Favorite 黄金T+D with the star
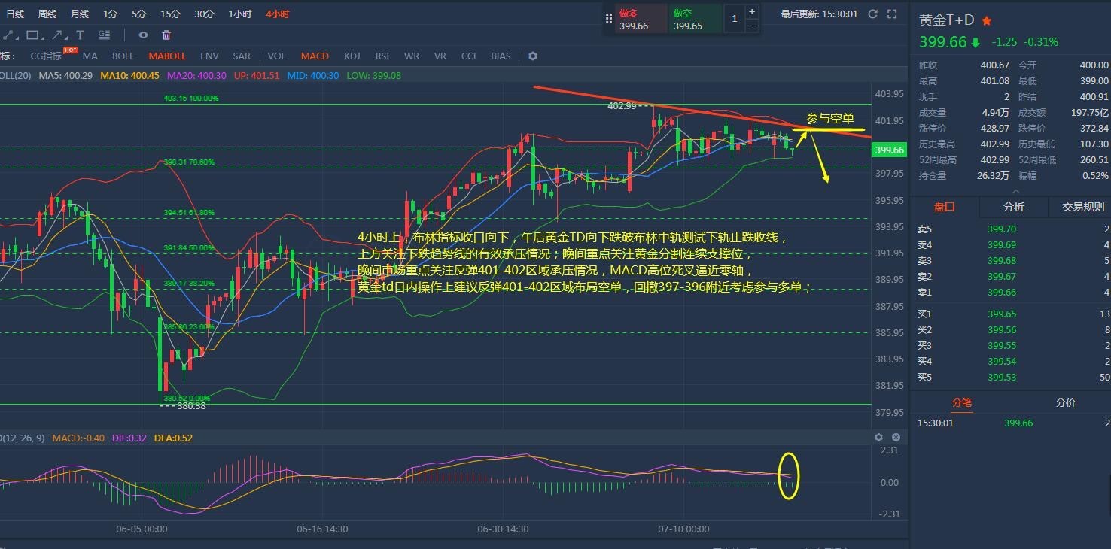This screenshot has height=549, width=1111. click(x=987, y=21)
